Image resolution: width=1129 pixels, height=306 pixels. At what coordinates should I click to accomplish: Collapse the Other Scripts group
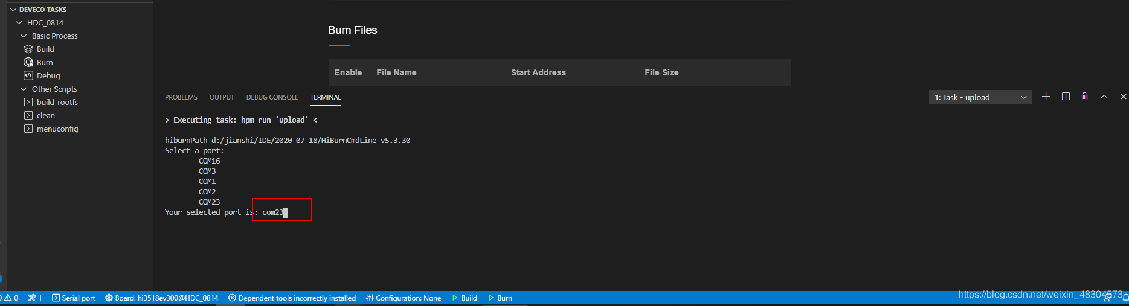(x=24, y=89)
